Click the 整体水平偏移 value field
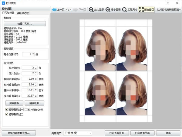 click(x=30, y=90)
